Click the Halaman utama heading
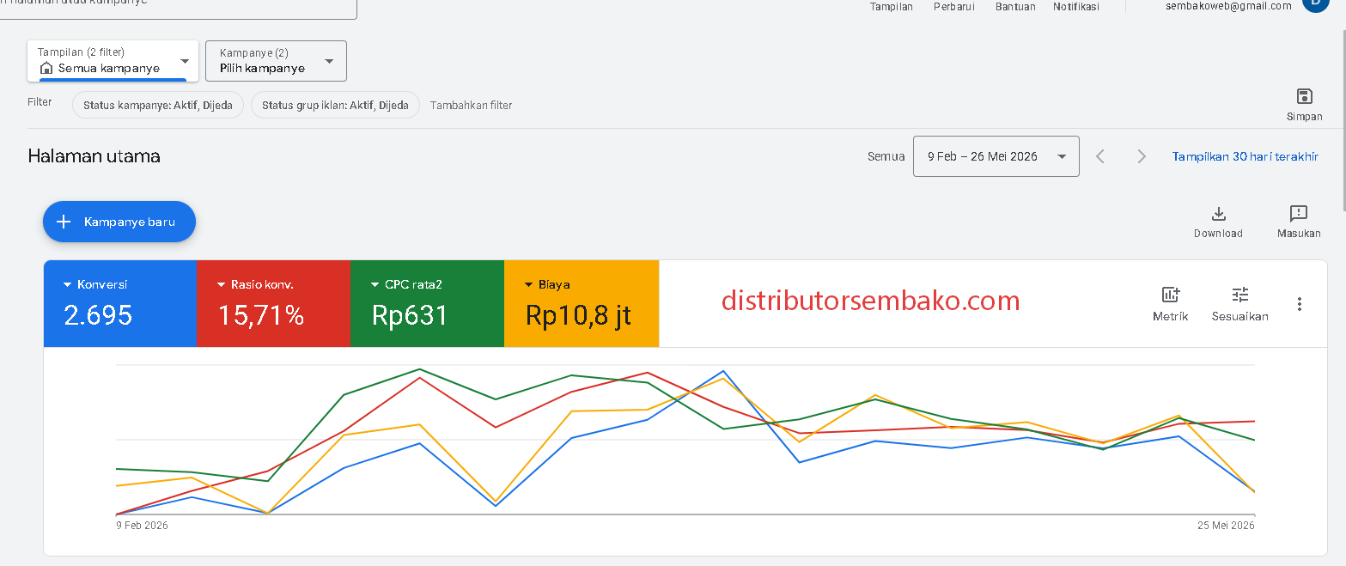Viewport: 1346px width, 566px height. (94, 156)
